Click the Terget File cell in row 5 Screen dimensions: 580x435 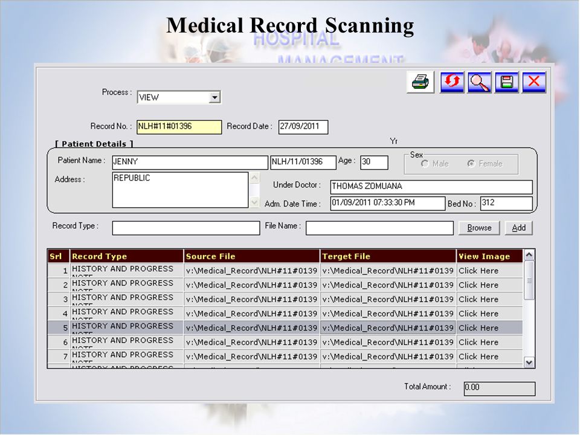pyautogui.click(x=388, y=327)
